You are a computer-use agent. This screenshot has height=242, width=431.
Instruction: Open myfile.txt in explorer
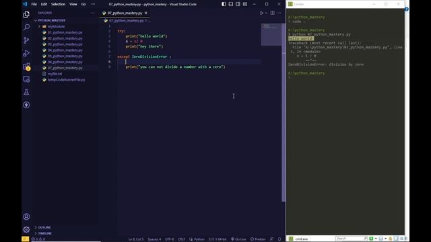click(x=55, y=74)
